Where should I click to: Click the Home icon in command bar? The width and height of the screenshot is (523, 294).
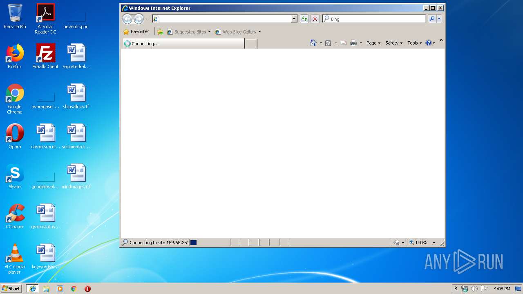(313, 43)
